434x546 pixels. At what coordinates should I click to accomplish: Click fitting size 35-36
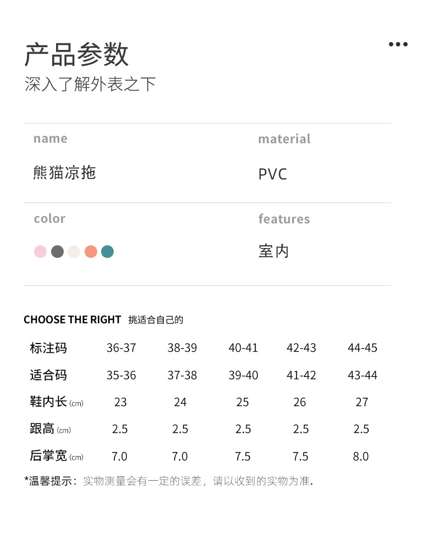(x=121, y=375)
